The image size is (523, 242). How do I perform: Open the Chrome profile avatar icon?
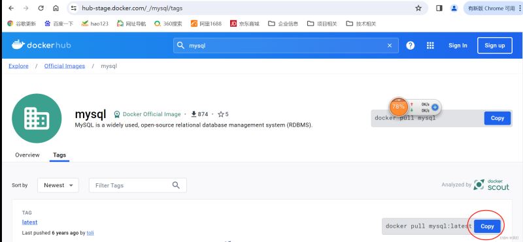454,8
